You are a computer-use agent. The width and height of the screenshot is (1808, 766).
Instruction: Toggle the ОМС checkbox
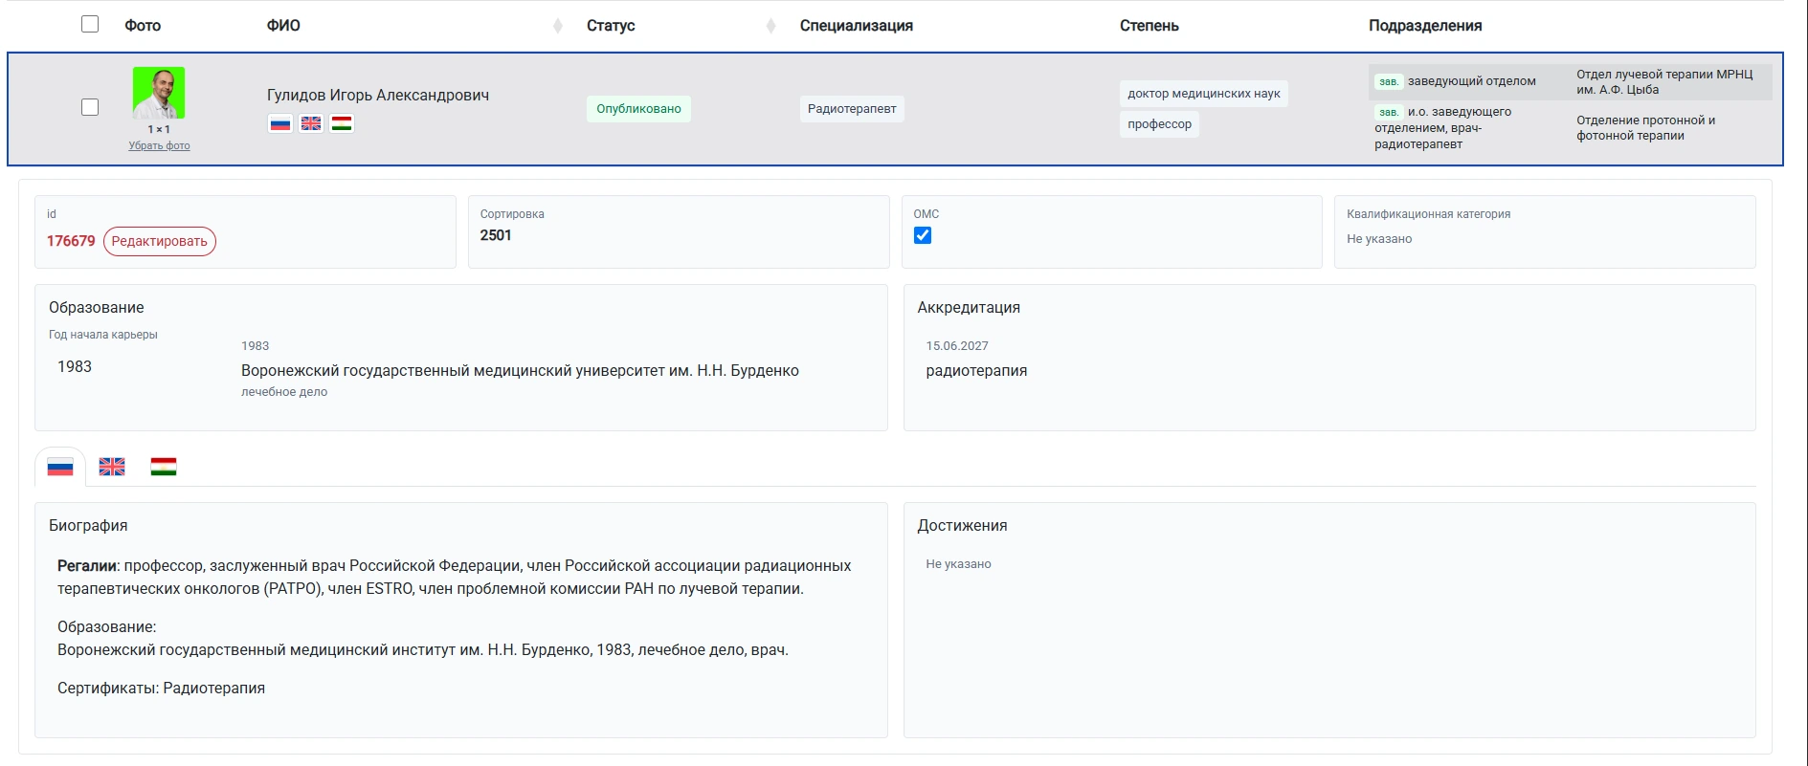923,235
